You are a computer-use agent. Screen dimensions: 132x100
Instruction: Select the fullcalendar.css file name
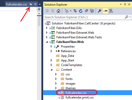76,93
